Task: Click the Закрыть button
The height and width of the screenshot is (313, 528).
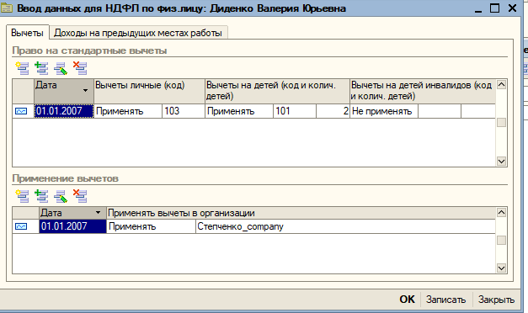Action: coord(496,300)
